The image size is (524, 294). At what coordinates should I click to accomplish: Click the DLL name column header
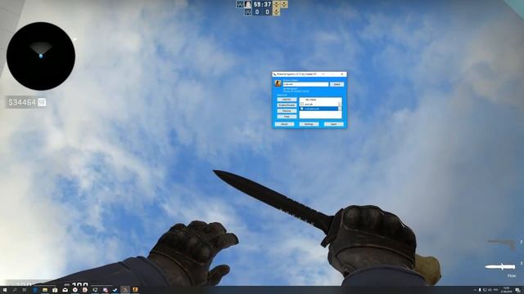tap(311, 100)
